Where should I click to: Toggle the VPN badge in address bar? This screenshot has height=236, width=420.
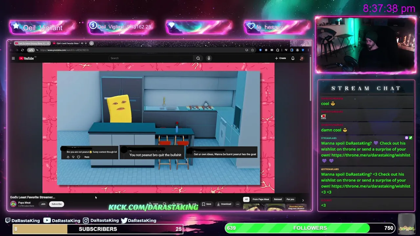coord(31,50)
